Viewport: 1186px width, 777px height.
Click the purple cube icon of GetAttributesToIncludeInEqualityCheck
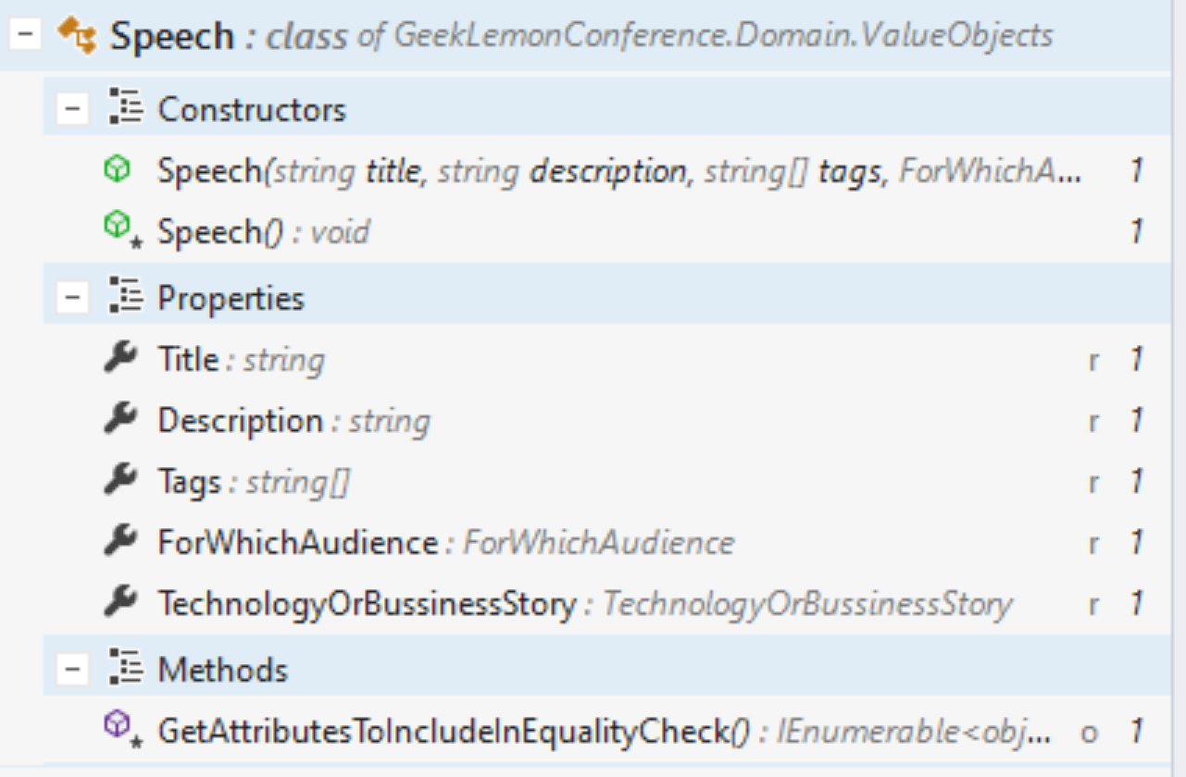[121, 729]
